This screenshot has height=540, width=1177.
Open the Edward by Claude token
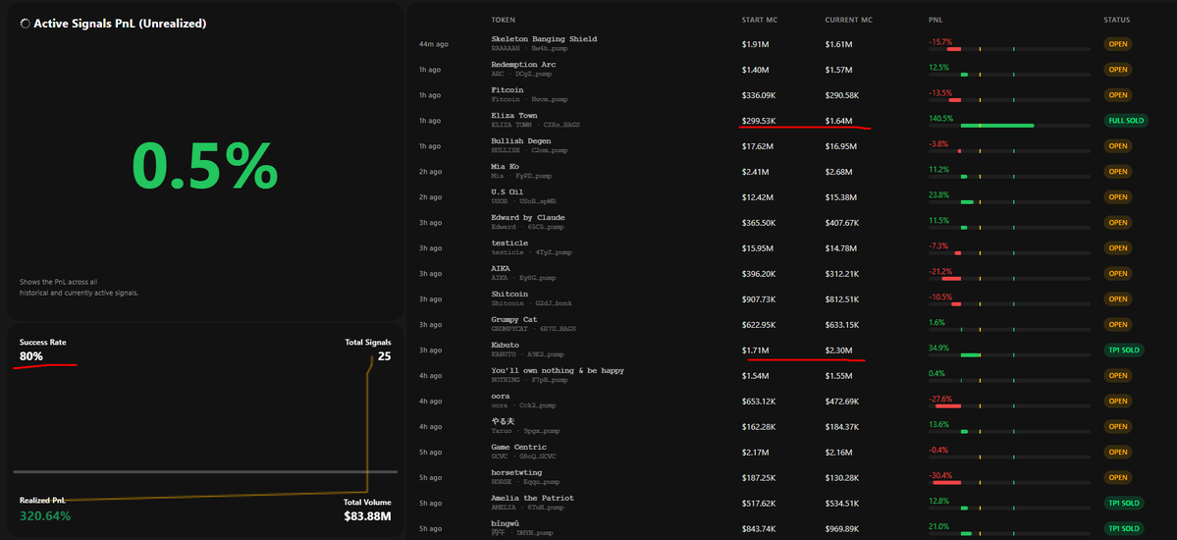pyautogui.click(x=528, y=218)
